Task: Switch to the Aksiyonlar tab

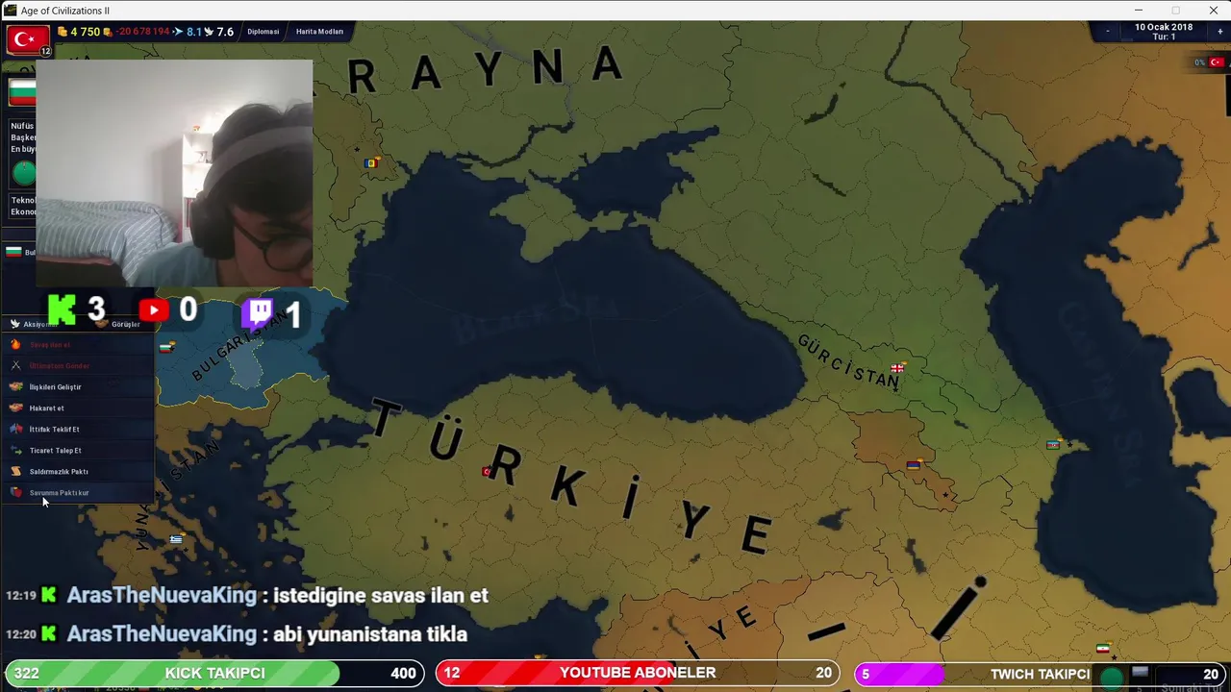Action: tap(38, 325)
